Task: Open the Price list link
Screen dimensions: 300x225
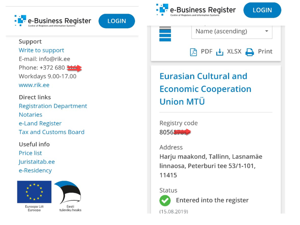Action: point(30,153)
